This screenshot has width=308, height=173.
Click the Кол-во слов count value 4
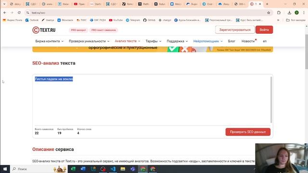click(x=78, y=133)
